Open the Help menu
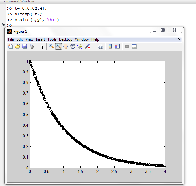This screenshot has width=196, height=186. point(95,39)
